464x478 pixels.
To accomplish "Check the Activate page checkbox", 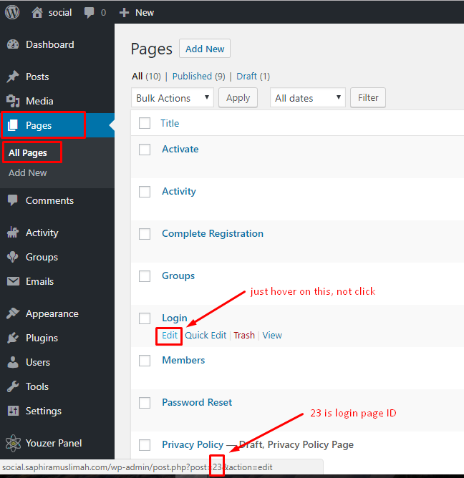I will [x=145, y=150].
